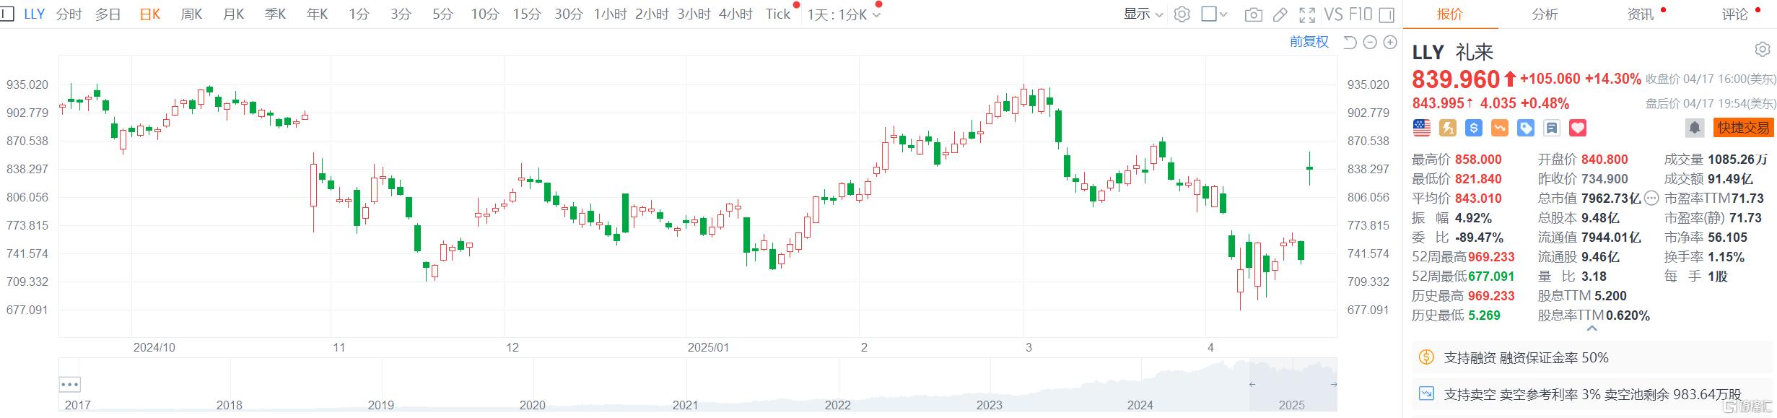Click the price alert bell icon
Image resolution: width=1777 pixels, height=418 pixels.
point(1695,128)
